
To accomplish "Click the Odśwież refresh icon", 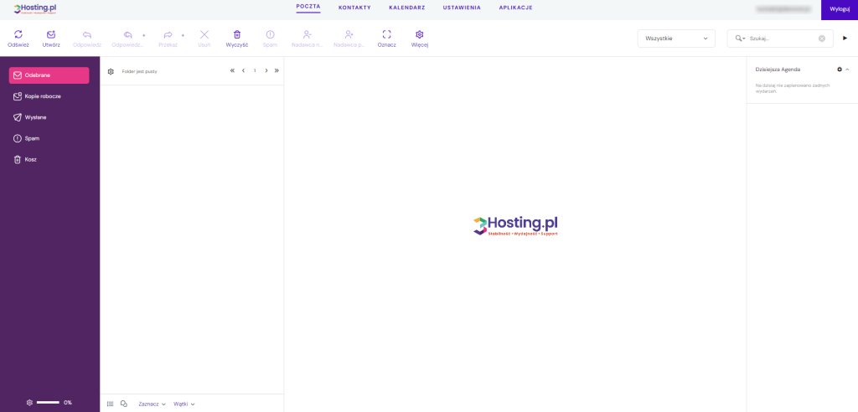I will pyautogui.click(x=18, y=34).
